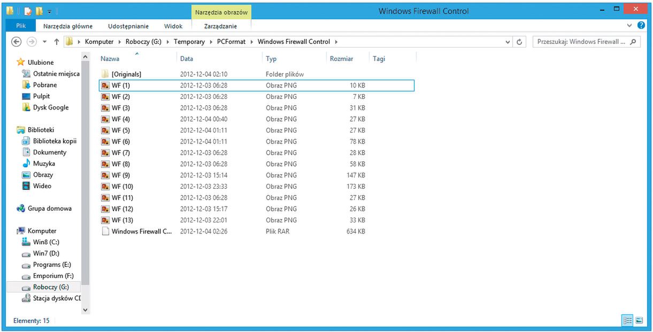The width and height of the screenshot is (653, 332).
Task: Expand breadcrumb arrow after Komputer
Action: [120, 42]
